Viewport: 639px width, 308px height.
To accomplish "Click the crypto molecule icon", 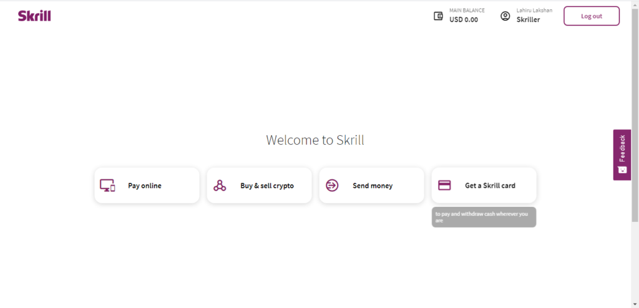I will [220, 185].
